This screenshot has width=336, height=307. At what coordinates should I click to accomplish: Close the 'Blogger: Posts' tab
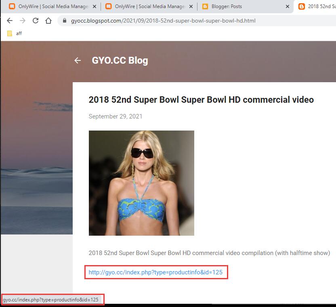pyautogui.click(x=288, y=6)
